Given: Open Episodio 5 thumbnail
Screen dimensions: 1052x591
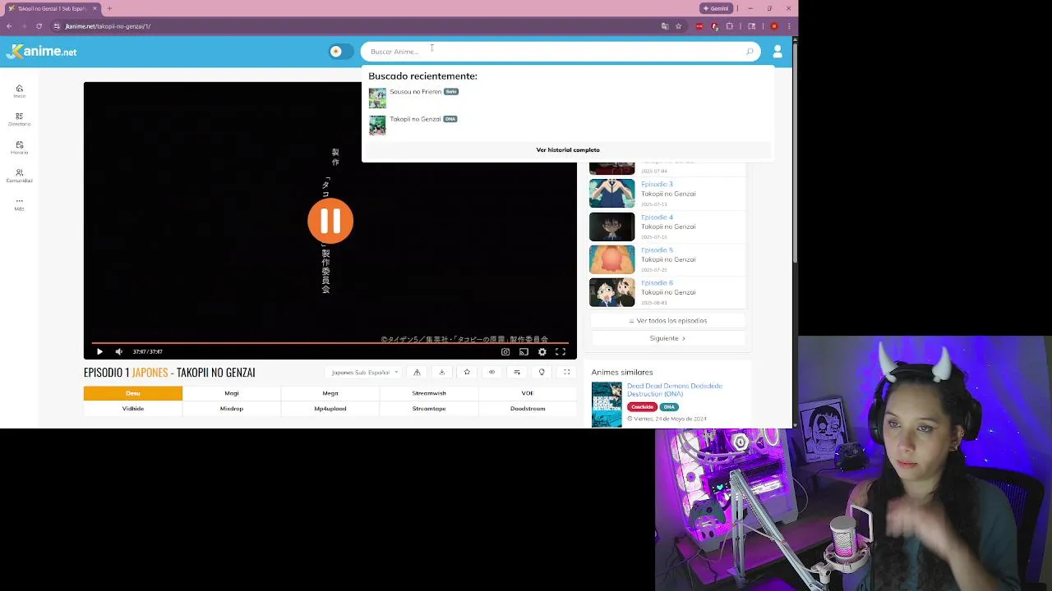Looking at the screenshot, I should [612, 259].
